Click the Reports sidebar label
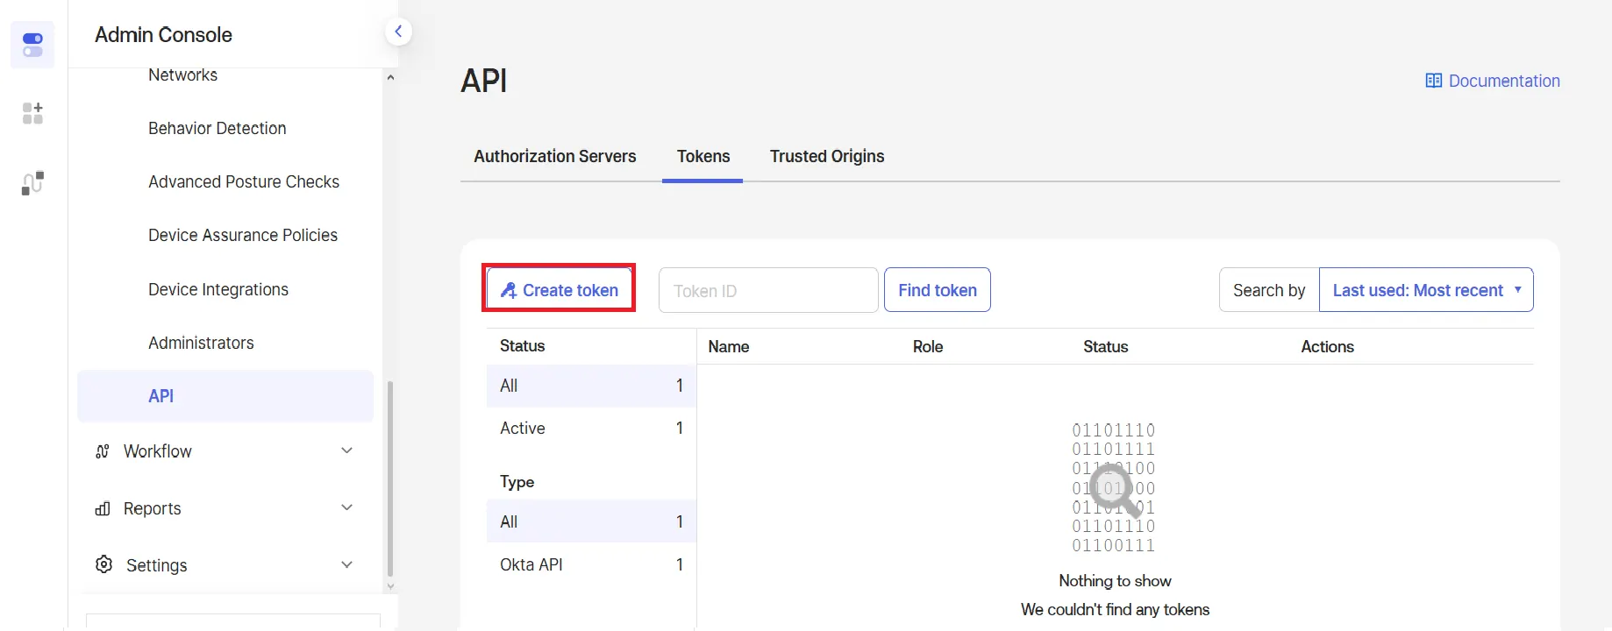The width and height of the screenshot is (1612, 631). pos(153,508)
